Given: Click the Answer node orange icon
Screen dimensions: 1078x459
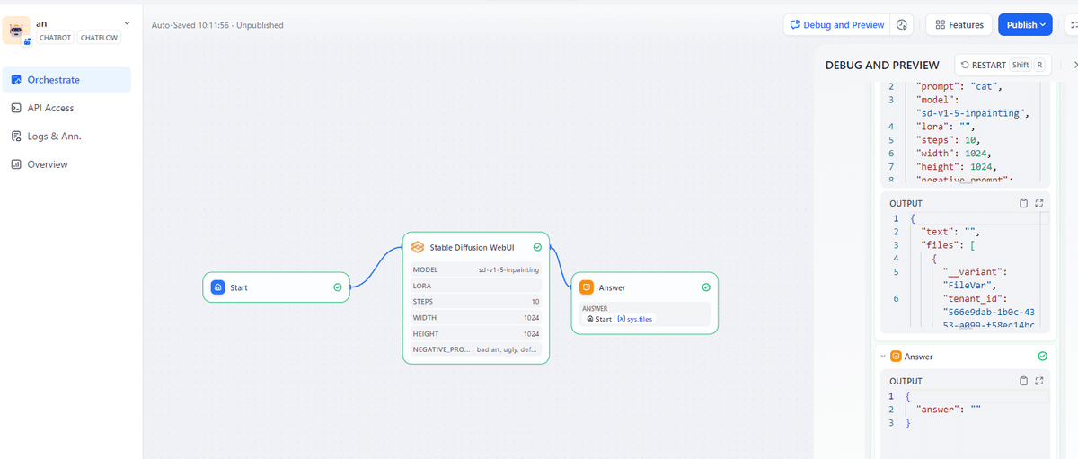Looking at the screenshot, I should 586,287.
